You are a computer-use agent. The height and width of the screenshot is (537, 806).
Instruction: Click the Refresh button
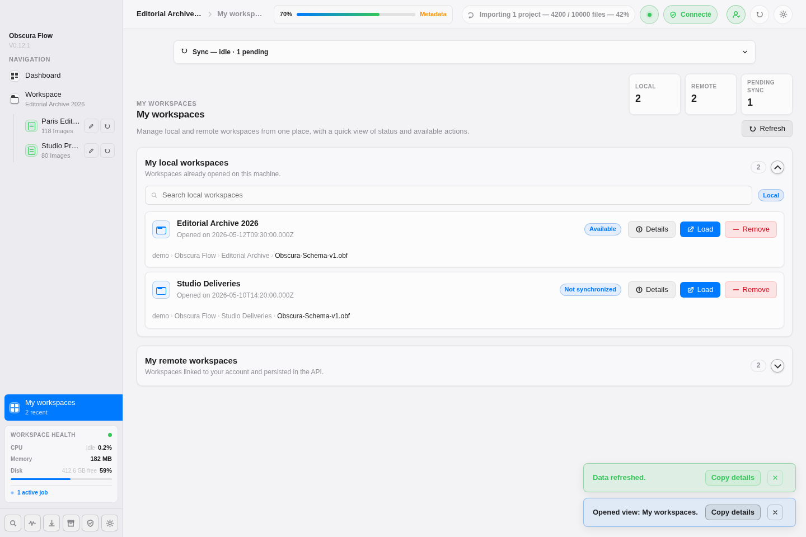coord(767,129)
